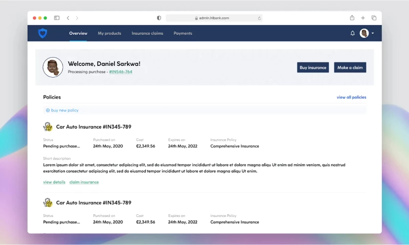The width and height of the screenshot is (409, 245).
Task: Click the HiBank shield logo
Action: 42,33
